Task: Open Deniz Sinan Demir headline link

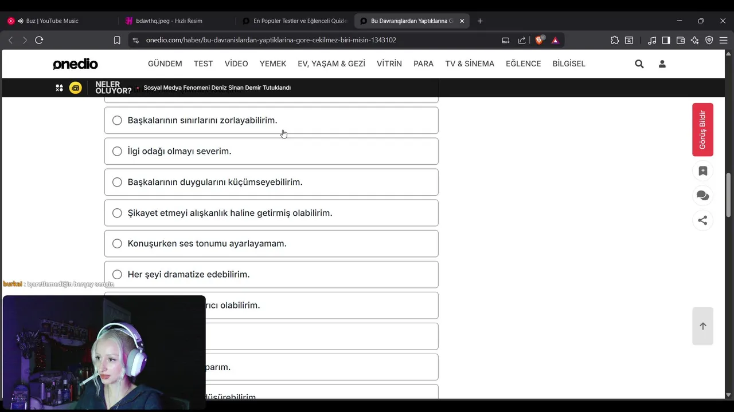Action: pos(217,88)
